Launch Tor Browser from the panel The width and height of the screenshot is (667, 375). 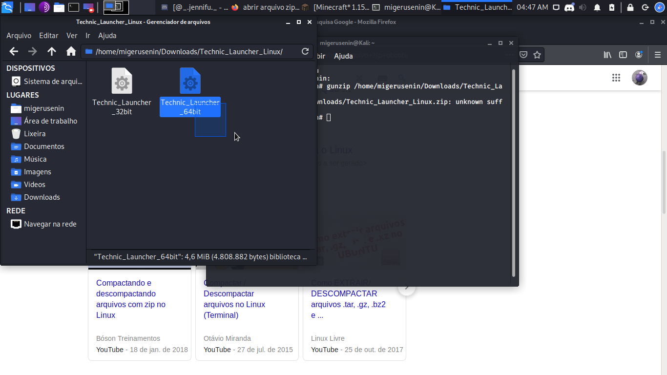pos(44,7)
